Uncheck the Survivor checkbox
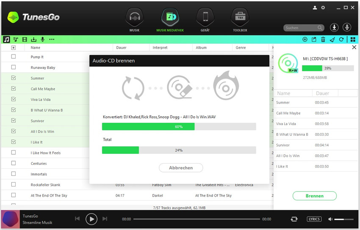Screen dimensions: 360x230 pyautogui.click(x=14, y=120)
